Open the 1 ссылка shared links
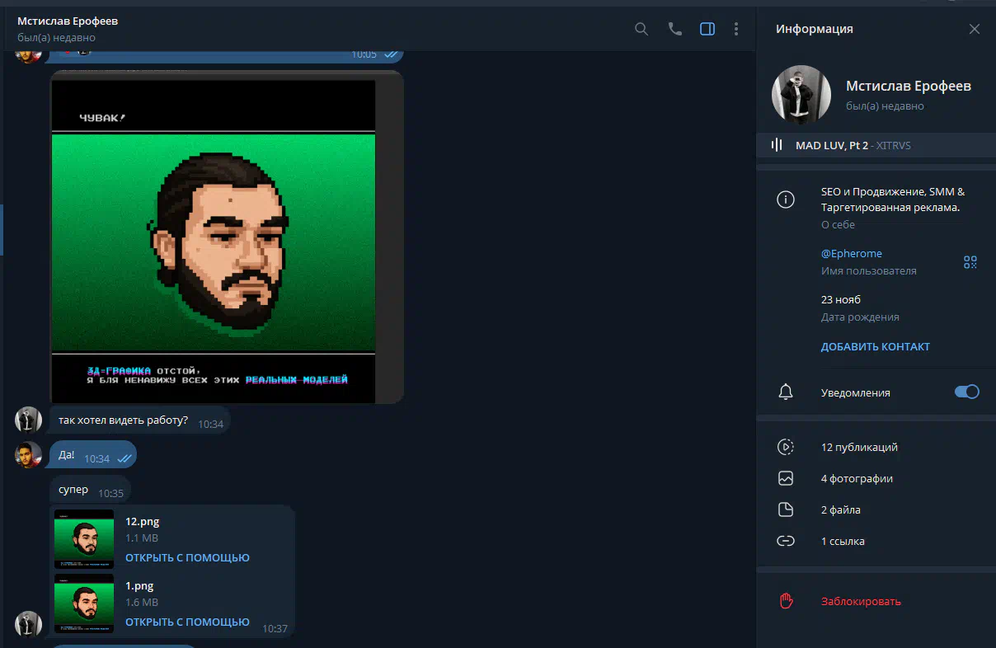Viewport: 996px width, 648px height. (x=843, y=541)
